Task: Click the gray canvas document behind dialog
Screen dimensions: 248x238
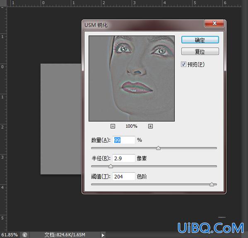Action: [x=61, y=119]
